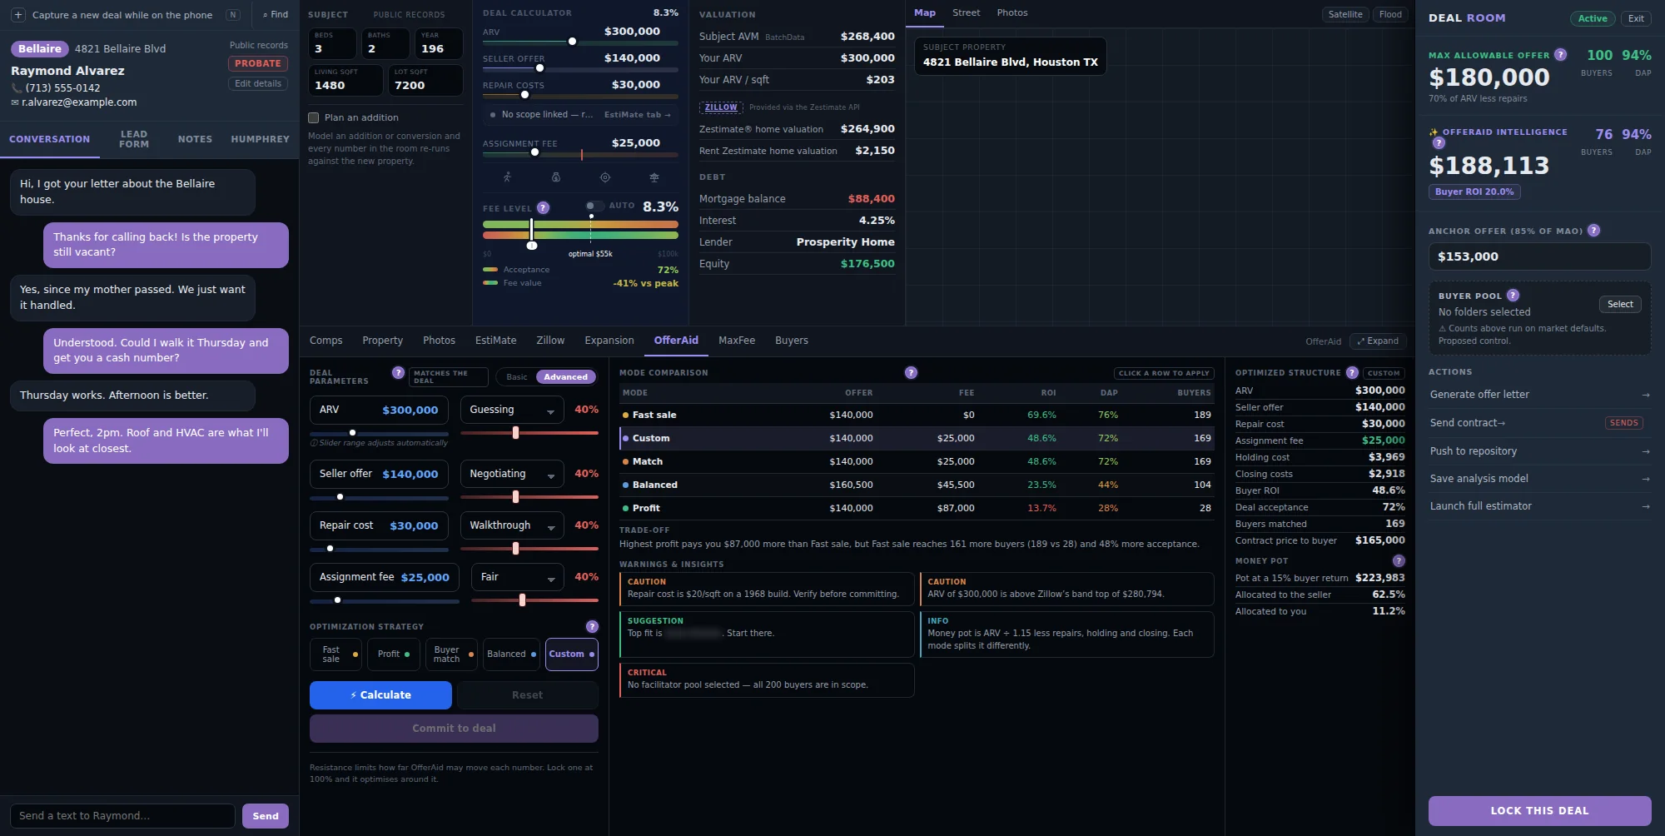
Task: Click the phone icon beside (713) 555-0142
Action: point(17,87)
